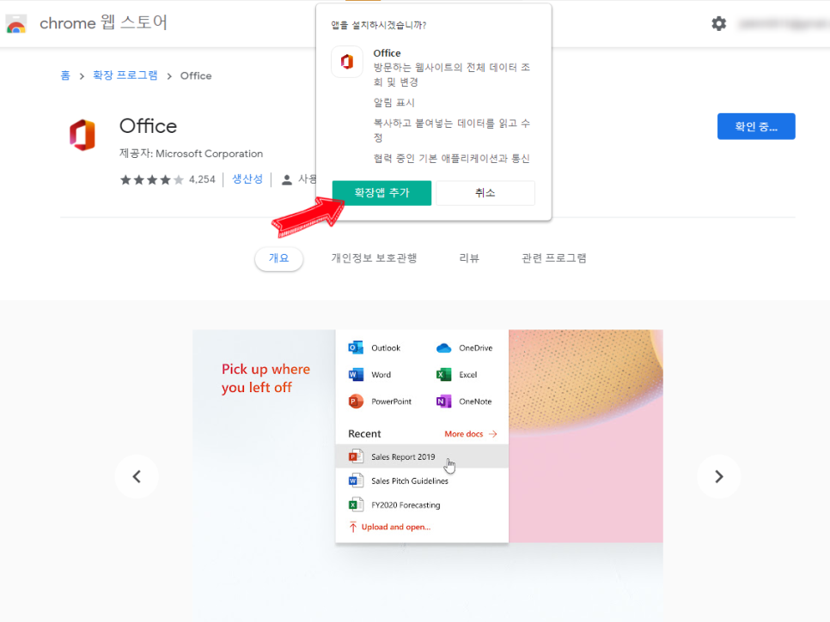
Task: Click the Chrome Web Store logo
Action: pyautogui.click(x=15, y=23)
